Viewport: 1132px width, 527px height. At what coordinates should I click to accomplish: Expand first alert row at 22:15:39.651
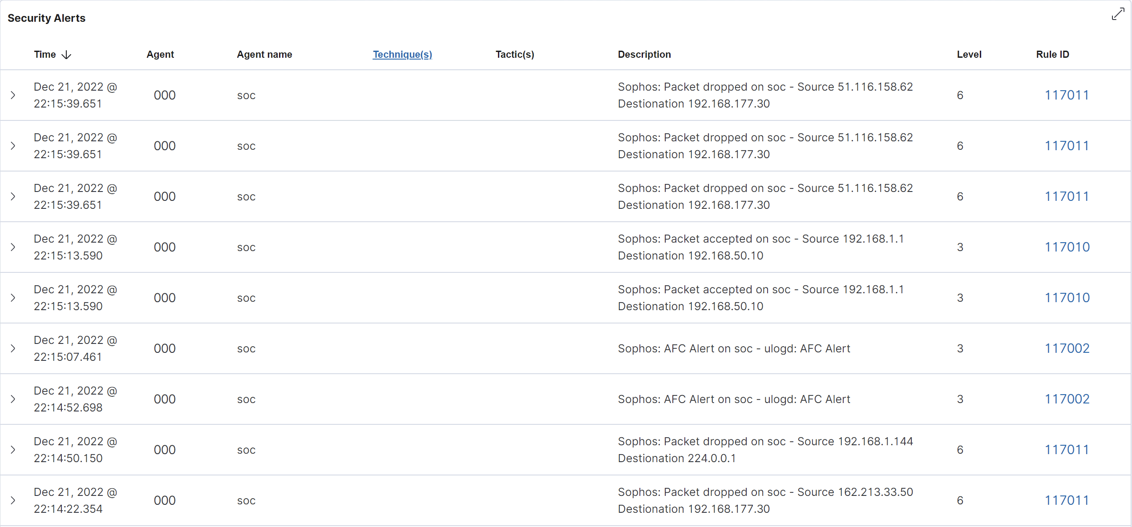13,95
